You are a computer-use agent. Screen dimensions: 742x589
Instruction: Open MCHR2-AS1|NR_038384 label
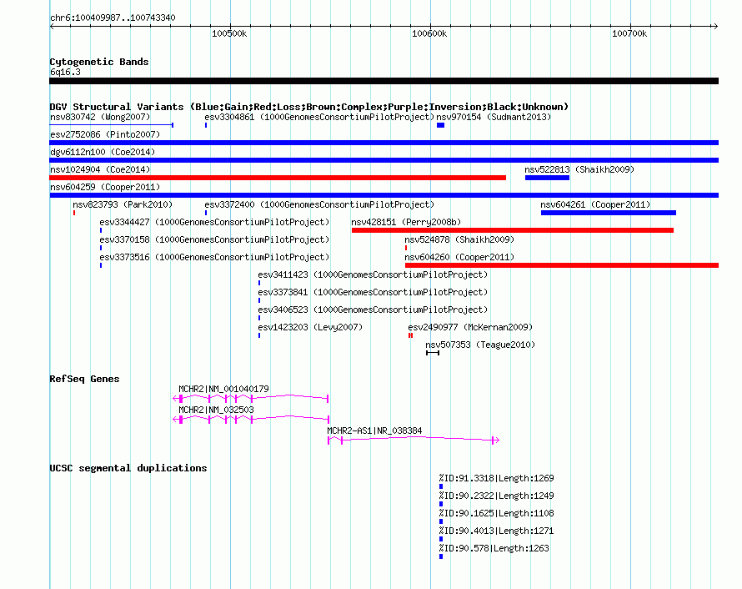click(x=375, y=430)
